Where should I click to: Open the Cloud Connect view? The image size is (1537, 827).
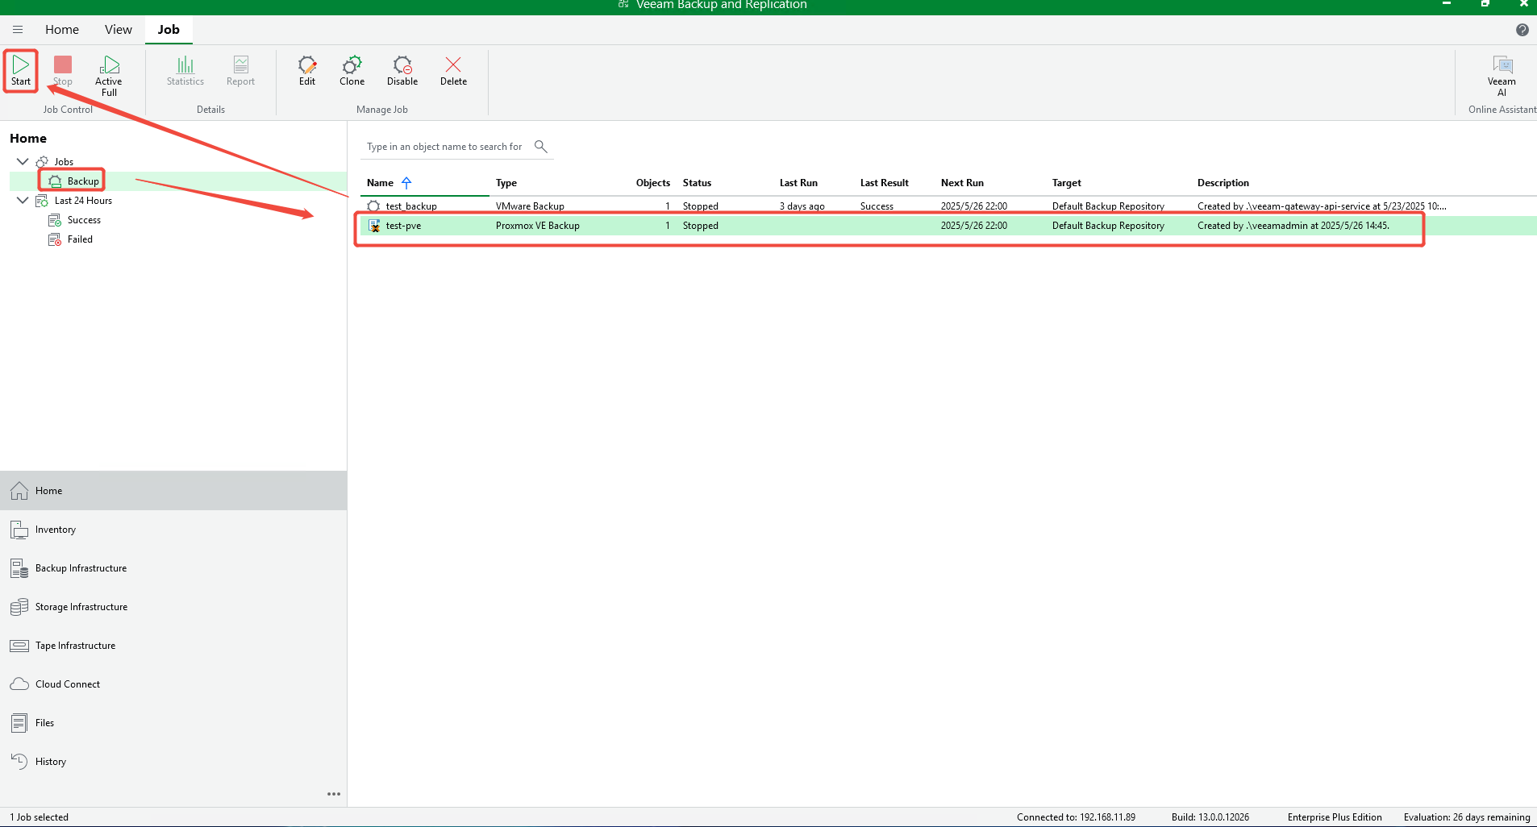(x=173, y=684)
